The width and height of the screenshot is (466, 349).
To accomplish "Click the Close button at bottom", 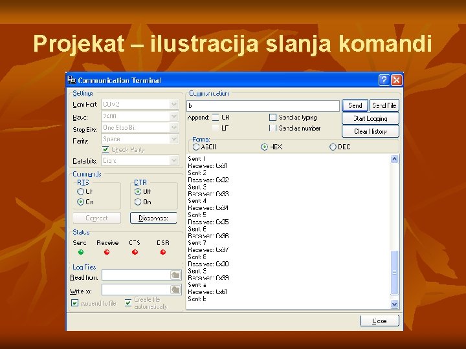I will coord(379,321).
